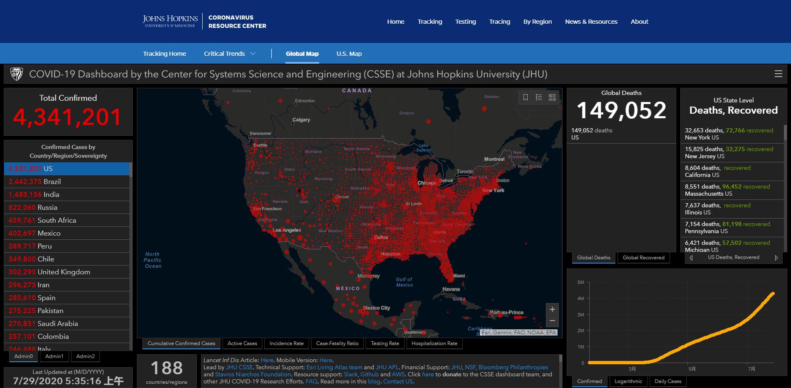Viewport: 791px width, 388px height.
Task: Click Pennsylvania US deaths row
Action: [732, 228]
